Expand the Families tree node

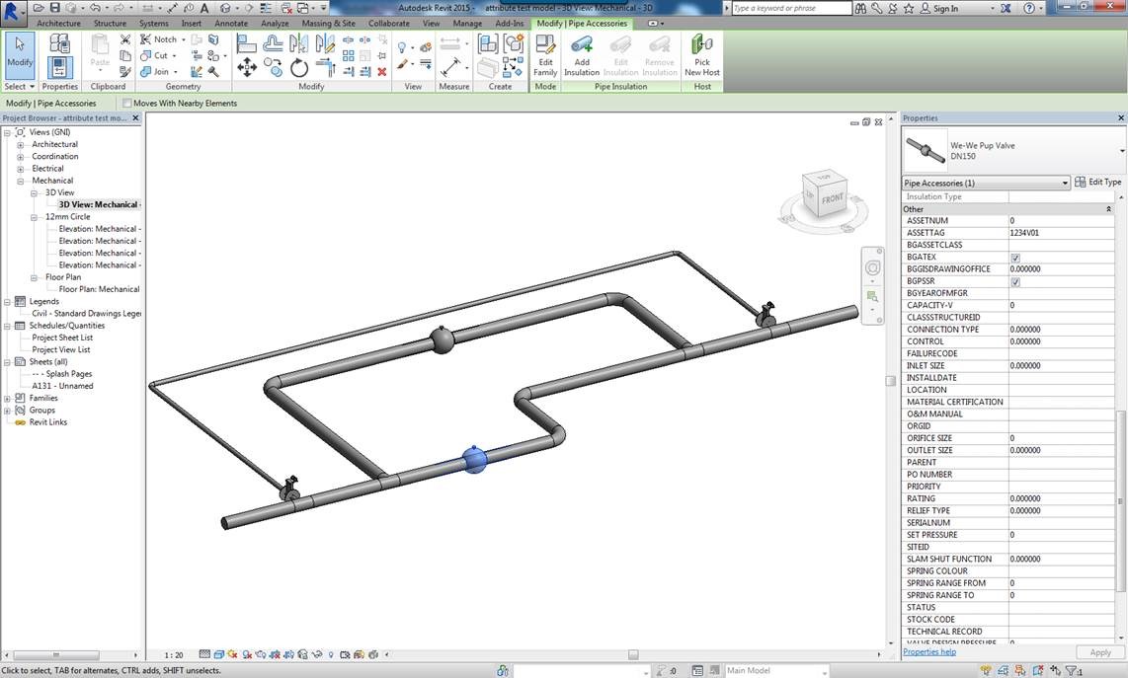tap(8, 398)
